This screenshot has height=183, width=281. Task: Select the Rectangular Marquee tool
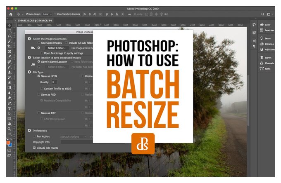10,31
